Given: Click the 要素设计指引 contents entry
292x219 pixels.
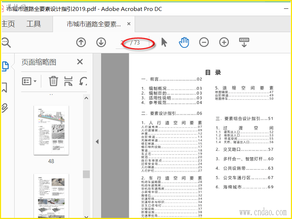Looking at the screenshot, I should 172,113.
